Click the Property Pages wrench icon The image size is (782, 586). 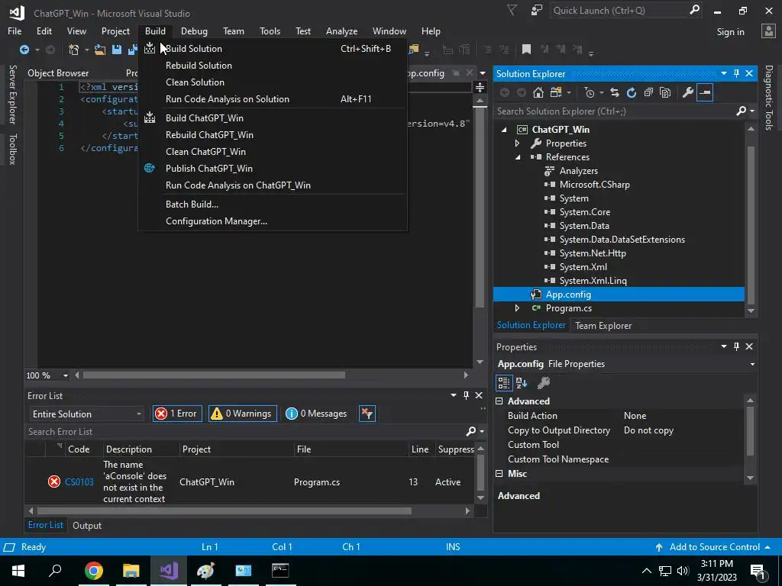pyautogui.click(x=543, y=383)
